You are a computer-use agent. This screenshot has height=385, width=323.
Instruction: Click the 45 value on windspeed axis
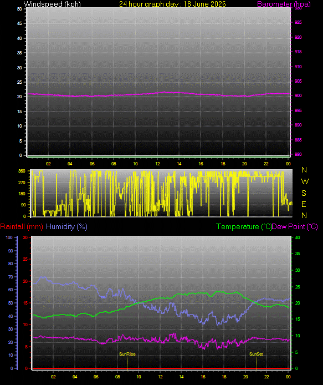(19, 23)
